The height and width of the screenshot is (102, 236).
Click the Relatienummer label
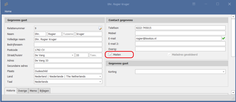(16, 28)
